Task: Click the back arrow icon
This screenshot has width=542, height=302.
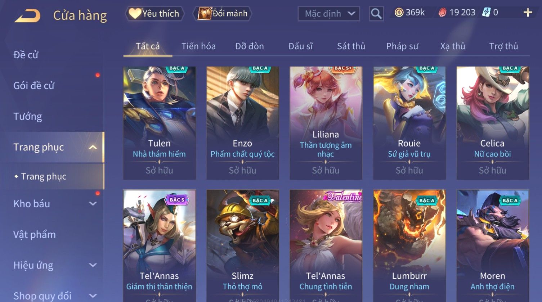Action: tap(27, 15)
